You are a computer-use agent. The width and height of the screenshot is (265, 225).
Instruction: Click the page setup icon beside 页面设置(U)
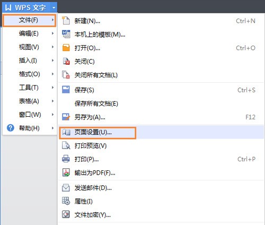pyautogui.click(x=66, y=132)
